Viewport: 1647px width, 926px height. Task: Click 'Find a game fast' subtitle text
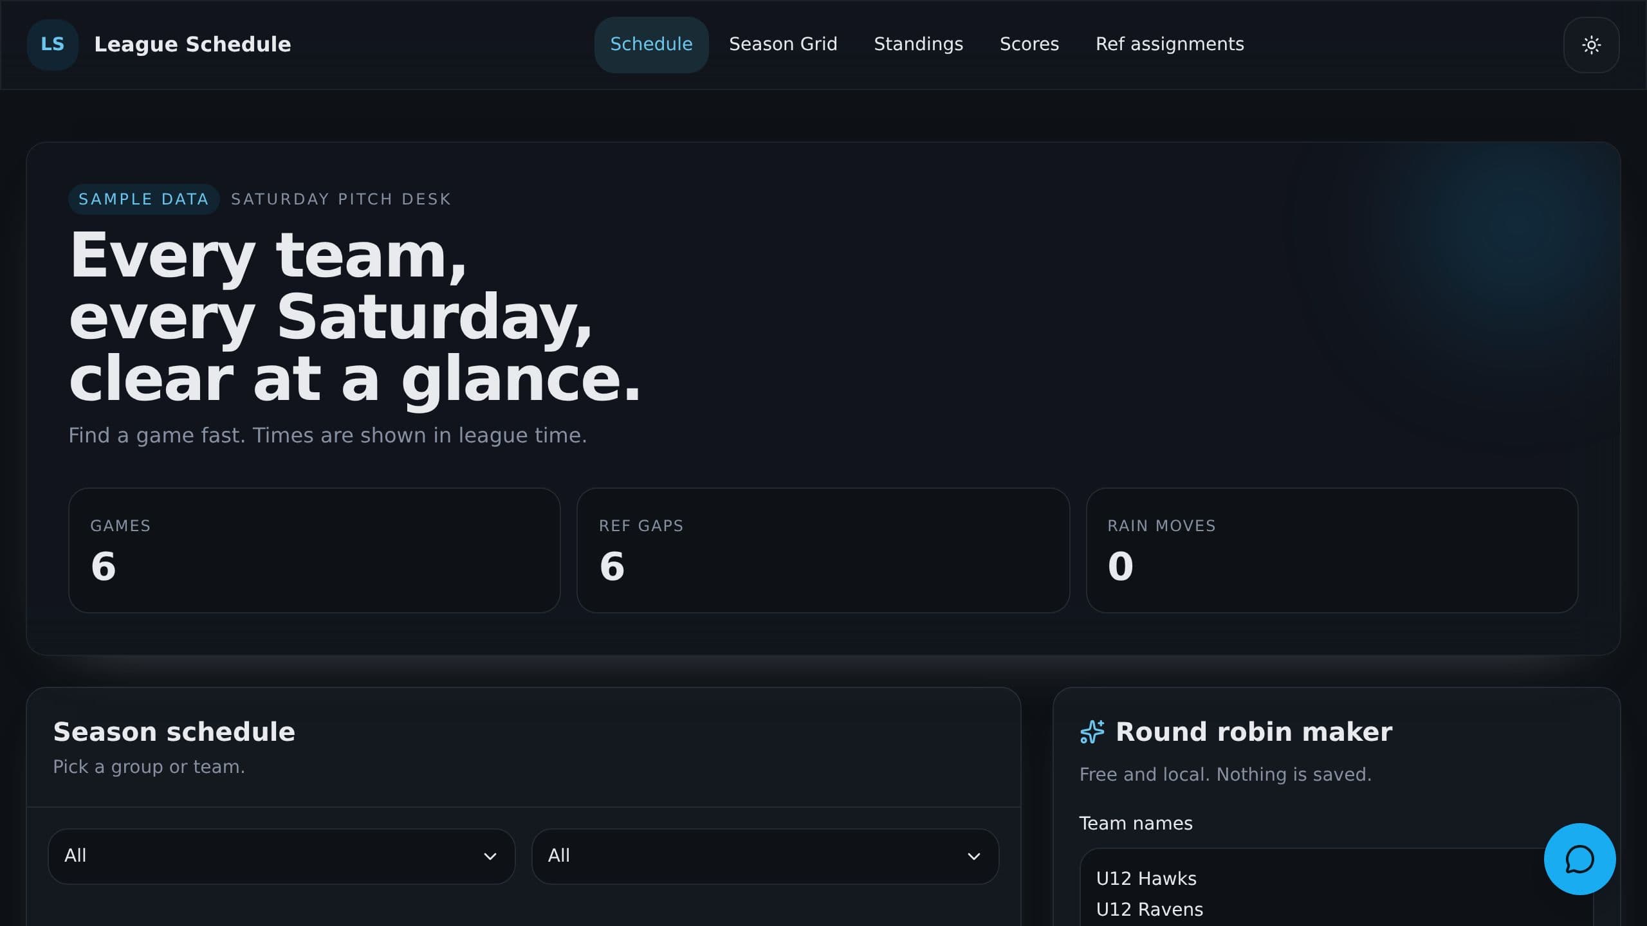[x=327, y=435]
